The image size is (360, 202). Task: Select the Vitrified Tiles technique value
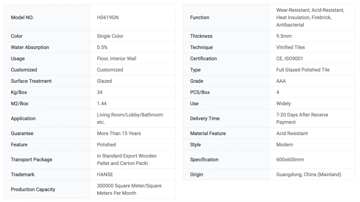290,47
